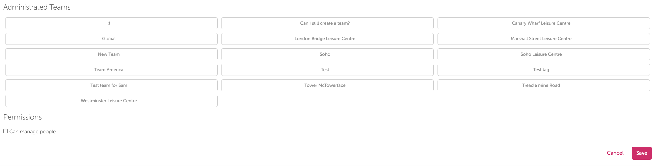Click the Save button
This screenshot has height=166, width=656.
click(x=642, y=153)
